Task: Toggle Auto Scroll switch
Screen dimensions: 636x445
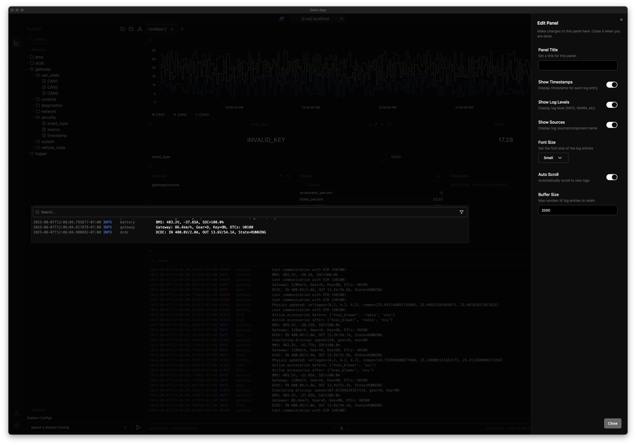Action: [612, 177]
